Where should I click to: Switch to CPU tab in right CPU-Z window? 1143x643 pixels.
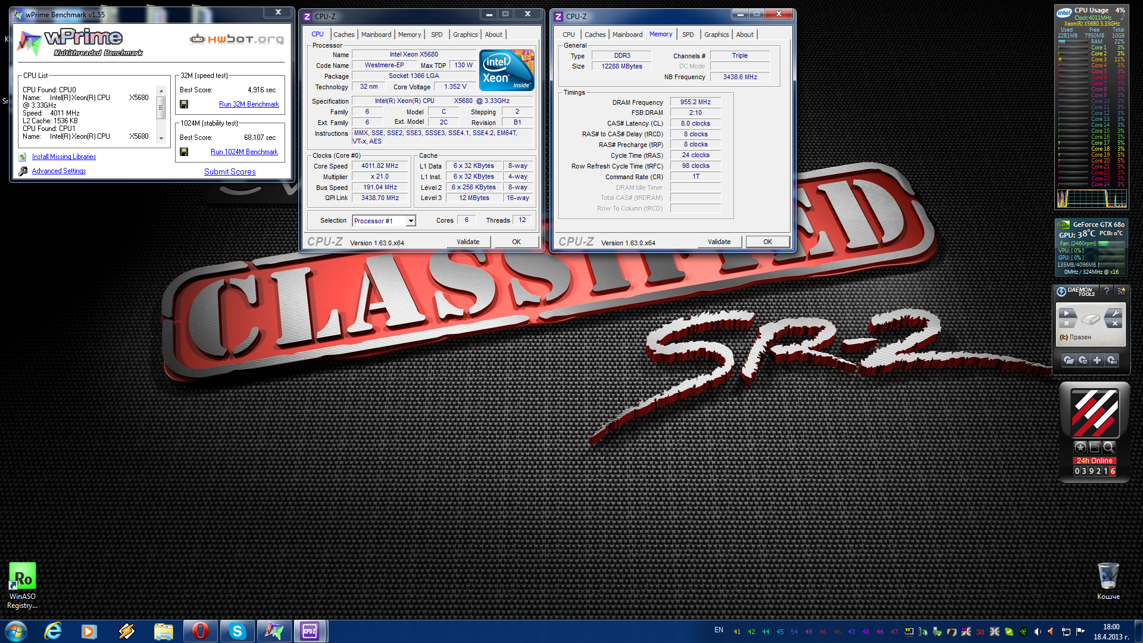click(569, 35)
